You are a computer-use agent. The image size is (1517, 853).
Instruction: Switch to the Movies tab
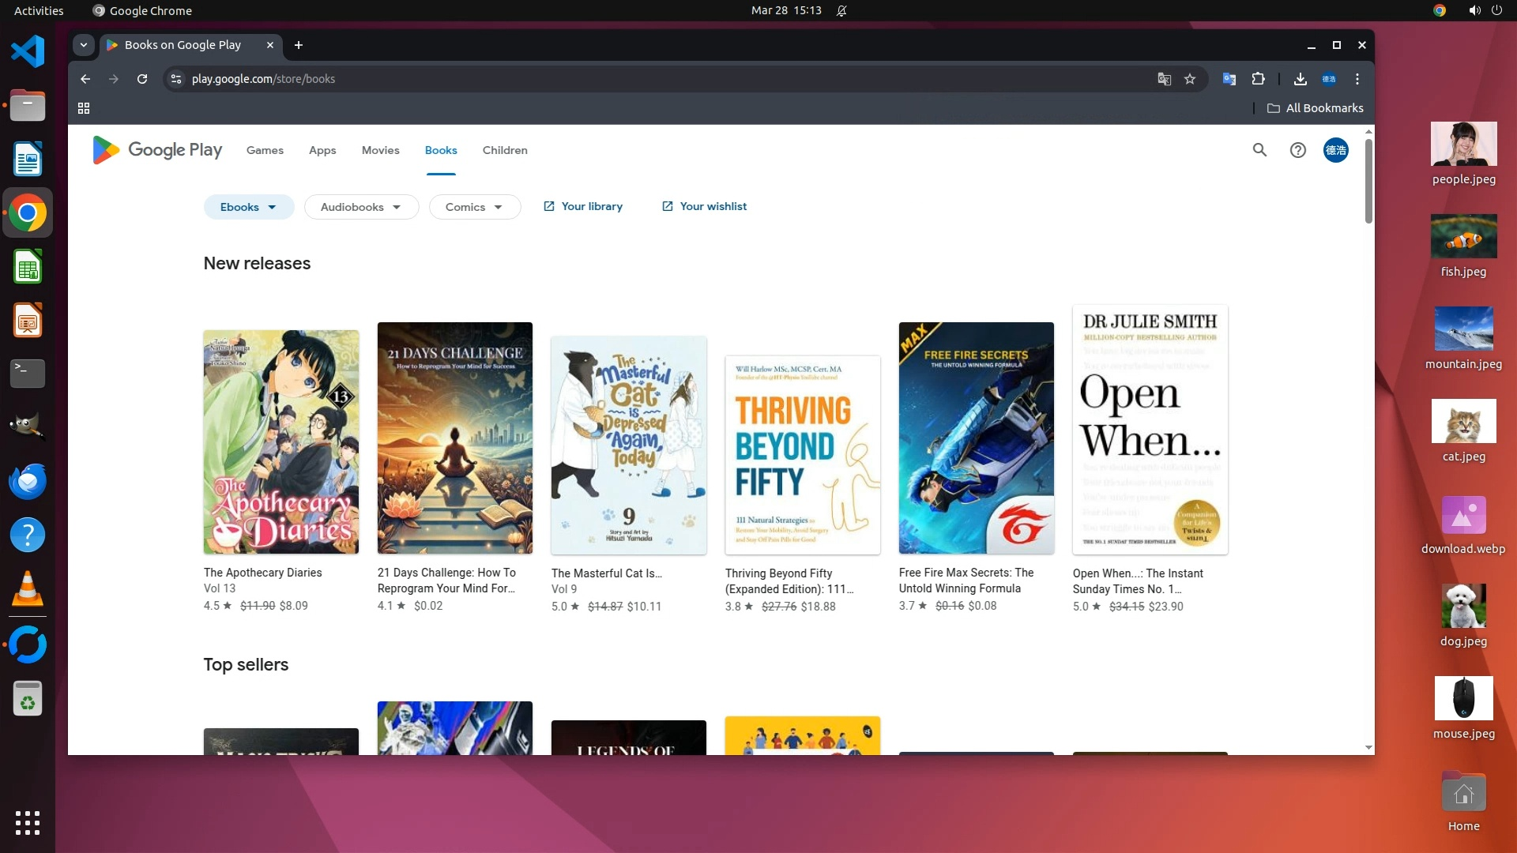point(380,150)
